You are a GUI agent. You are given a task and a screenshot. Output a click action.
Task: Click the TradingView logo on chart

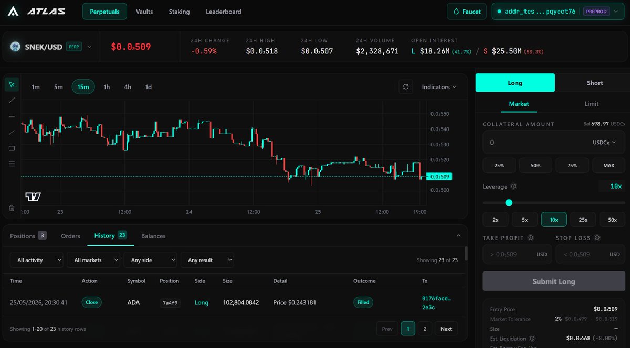(33, 197)
